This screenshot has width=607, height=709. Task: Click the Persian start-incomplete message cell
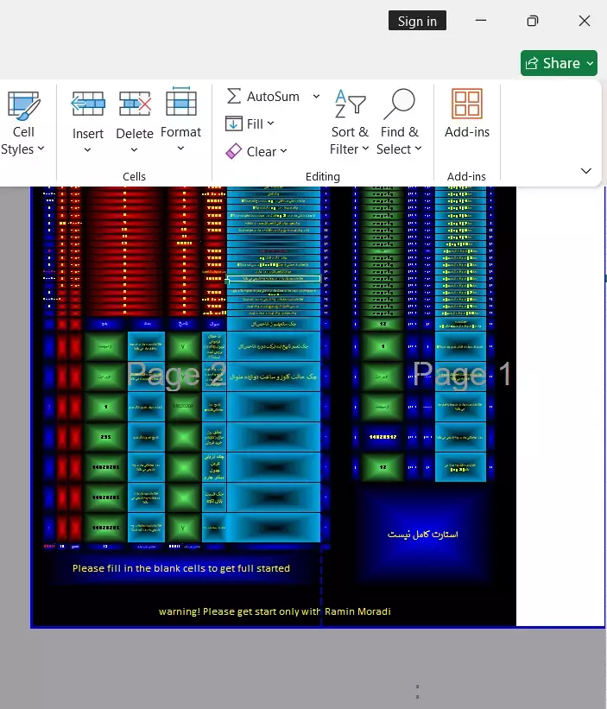click(423, 535)
